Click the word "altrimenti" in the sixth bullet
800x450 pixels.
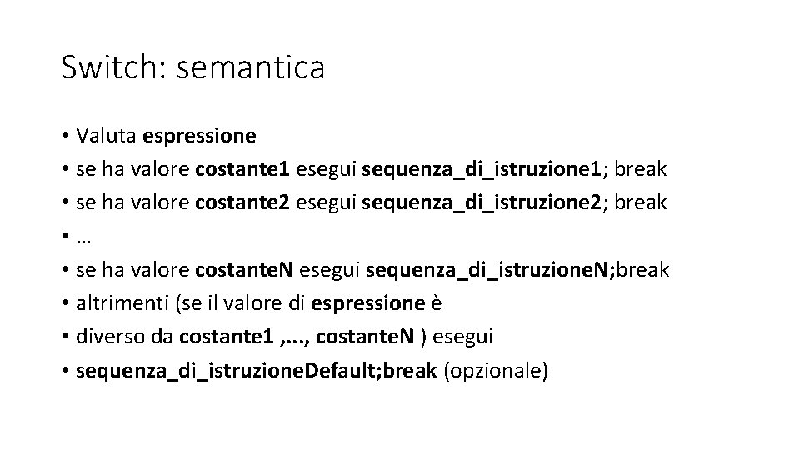(x=122, y=303)
